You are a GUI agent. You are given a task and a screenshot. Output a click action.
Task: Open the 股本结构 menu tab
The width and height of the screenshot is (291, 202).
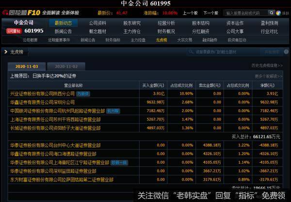click(201, 23)
